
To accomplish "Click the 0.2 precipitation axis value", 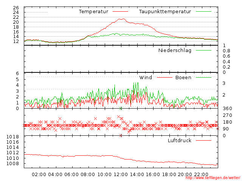I will [226, 67].
